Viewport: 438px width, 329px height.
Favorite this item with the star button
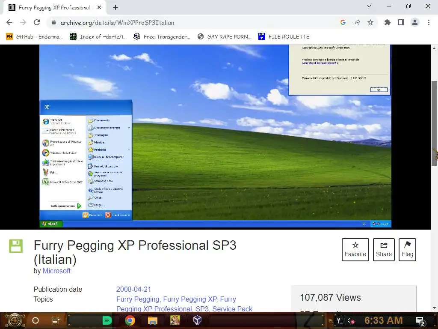pos(355,250)
